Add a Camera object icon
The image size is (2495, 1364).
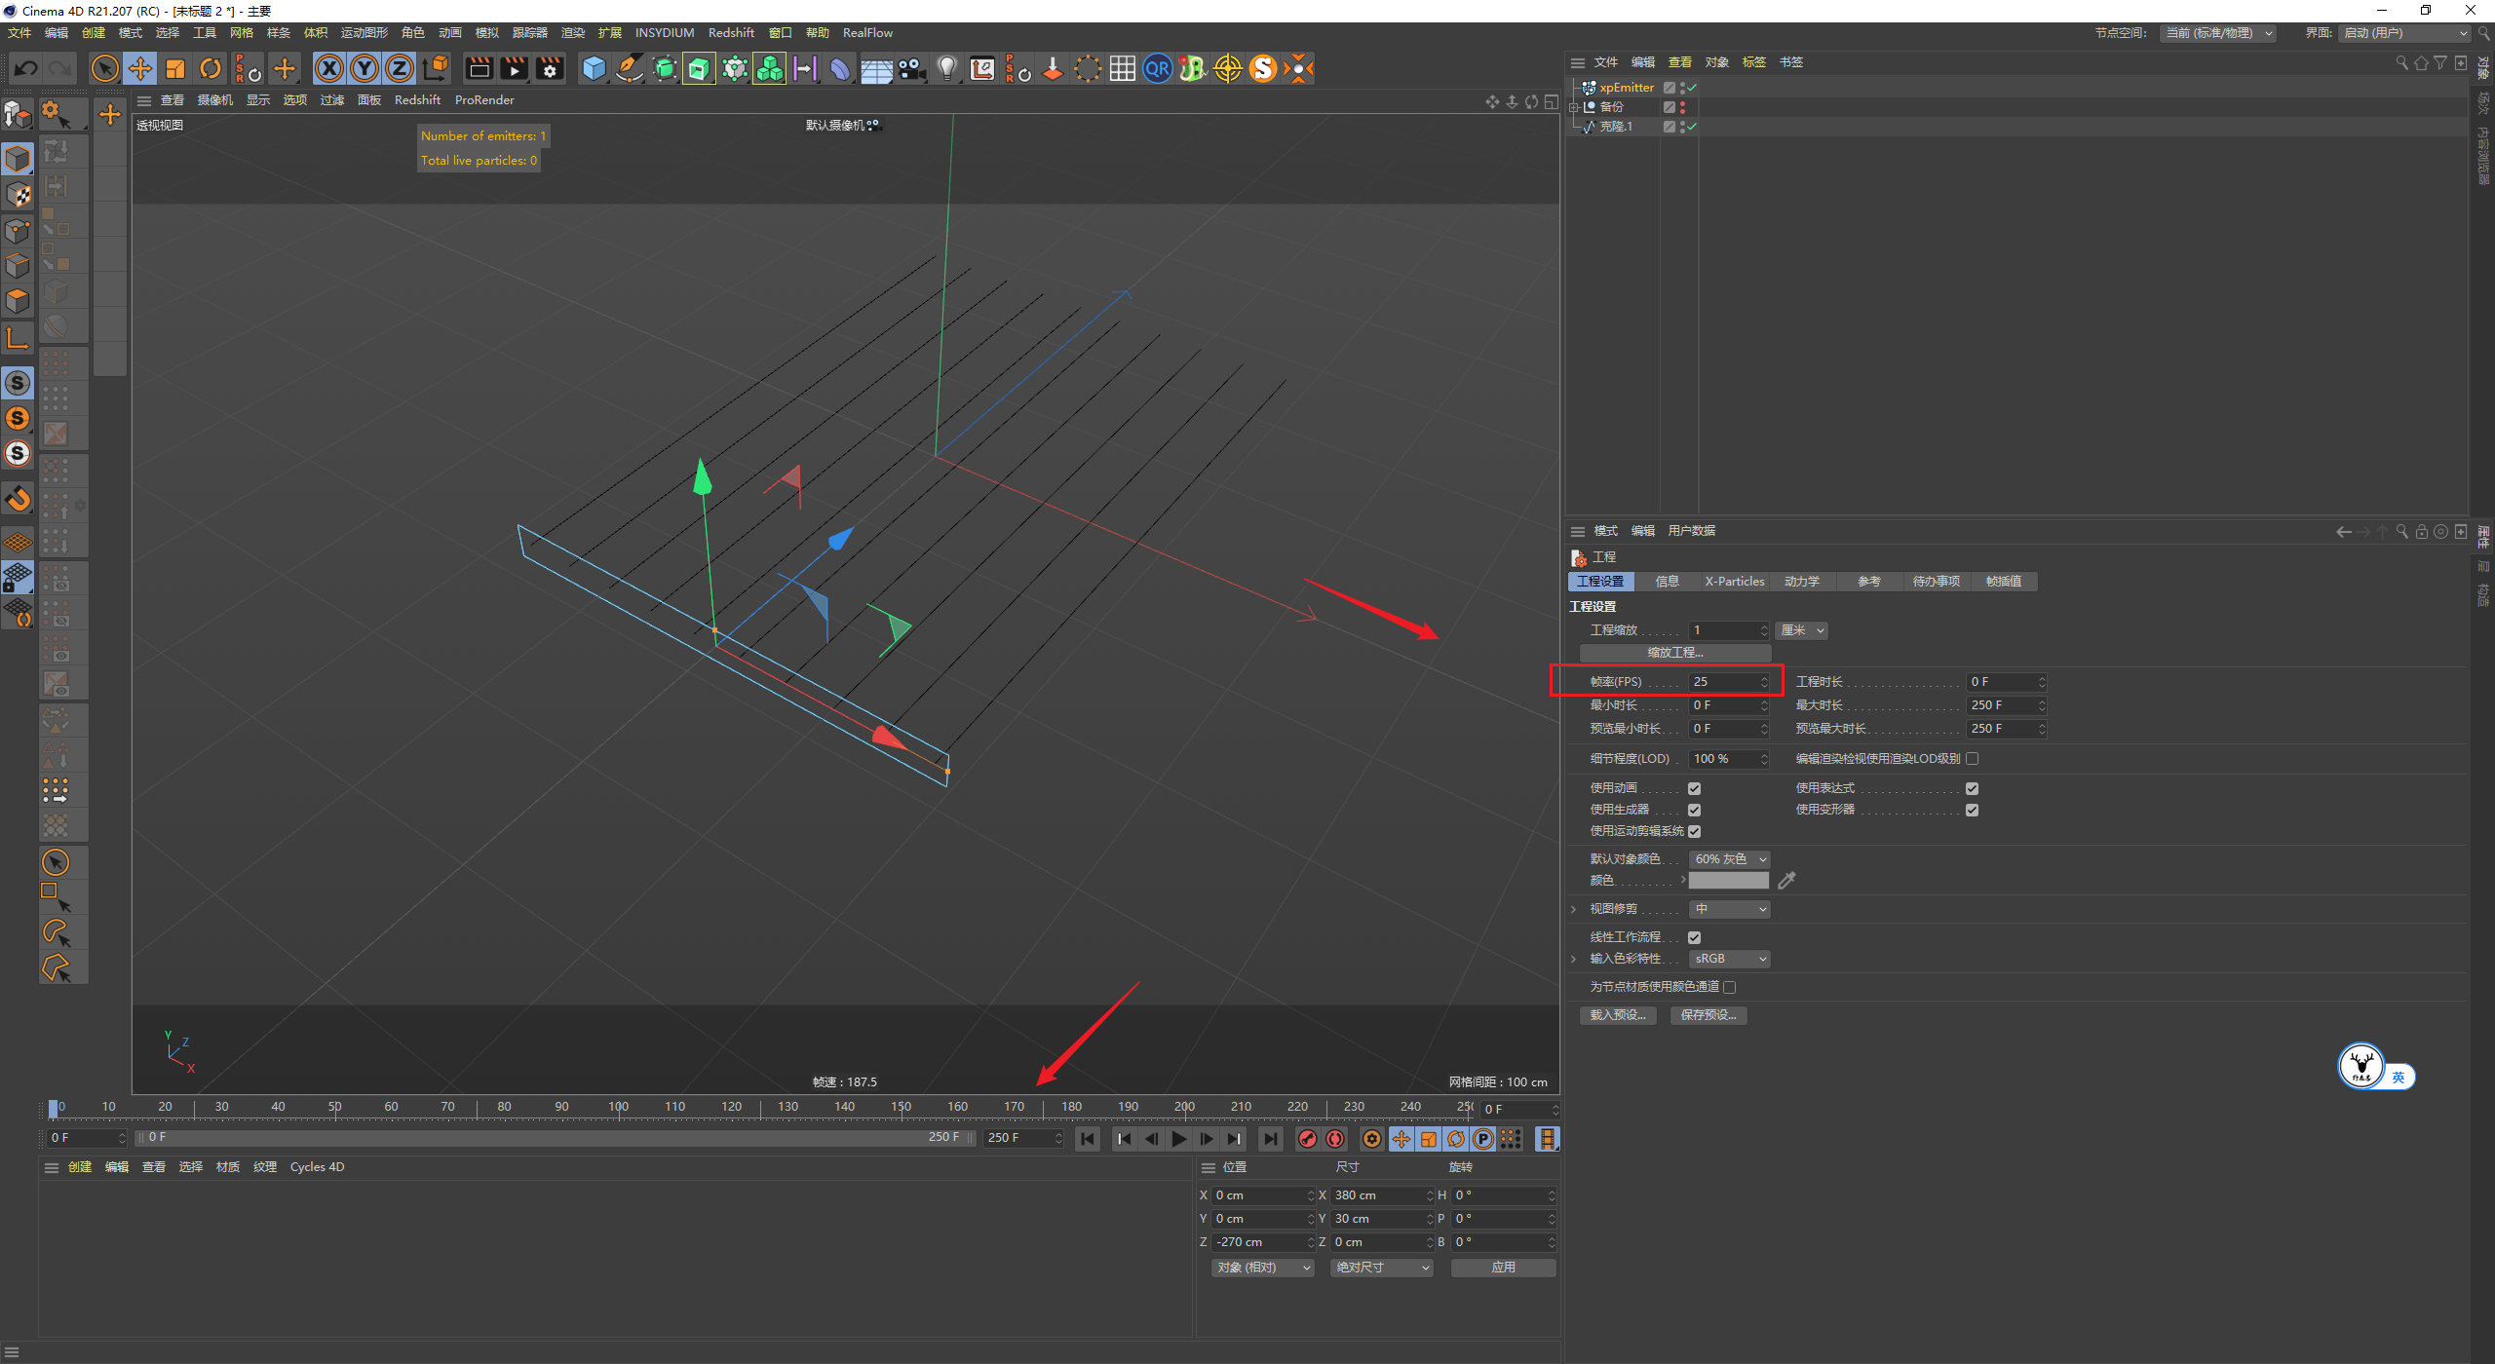911,68
